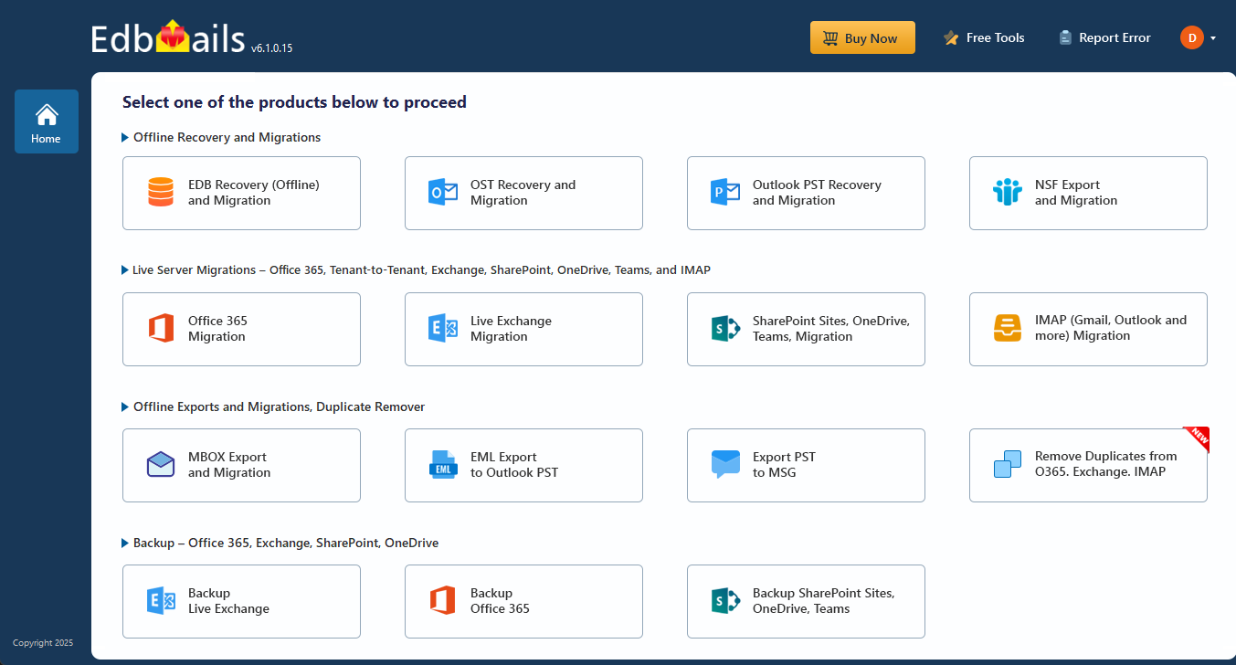Viewport: 1236px width, 665px height.
Task: Open OST Recovery and Migration tool
Action: coord(442,193)
